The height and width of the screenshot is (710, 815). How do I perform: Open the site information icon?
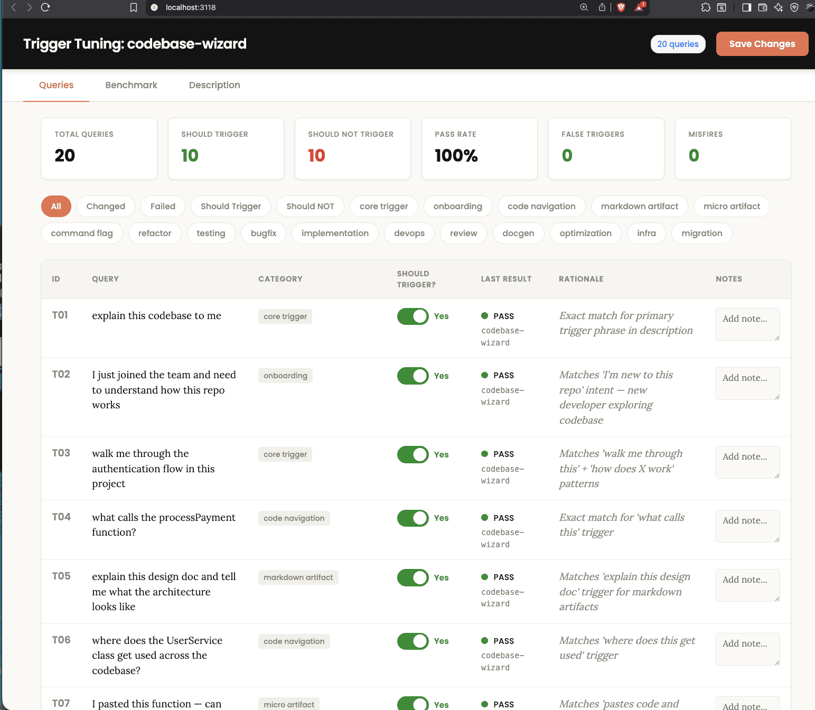pos(154,7)
